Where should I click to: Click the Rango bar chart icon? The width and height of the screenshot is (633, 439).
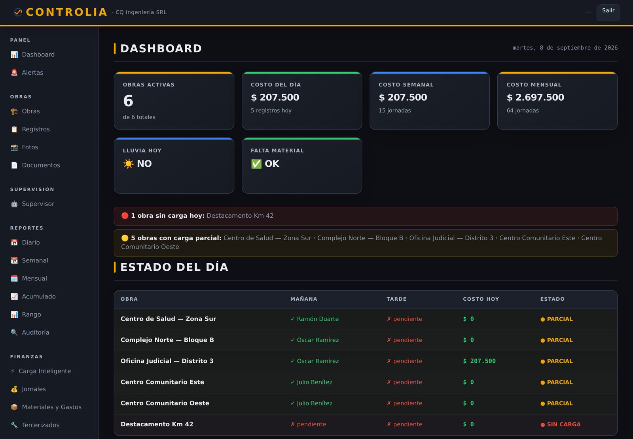(14, 315)
